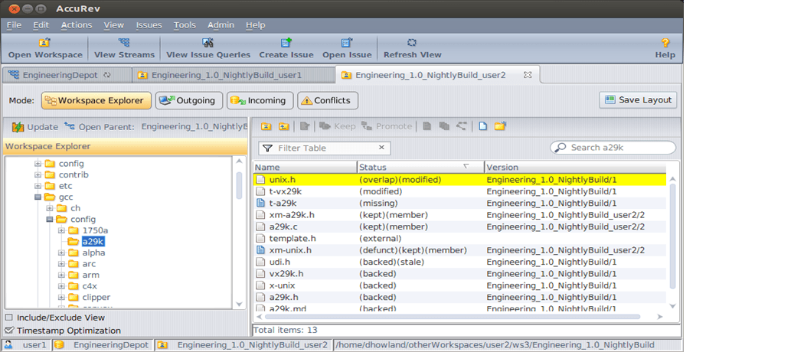Expand the 1750a folder
Screen dimensions: 804x352
coord(61,230)
